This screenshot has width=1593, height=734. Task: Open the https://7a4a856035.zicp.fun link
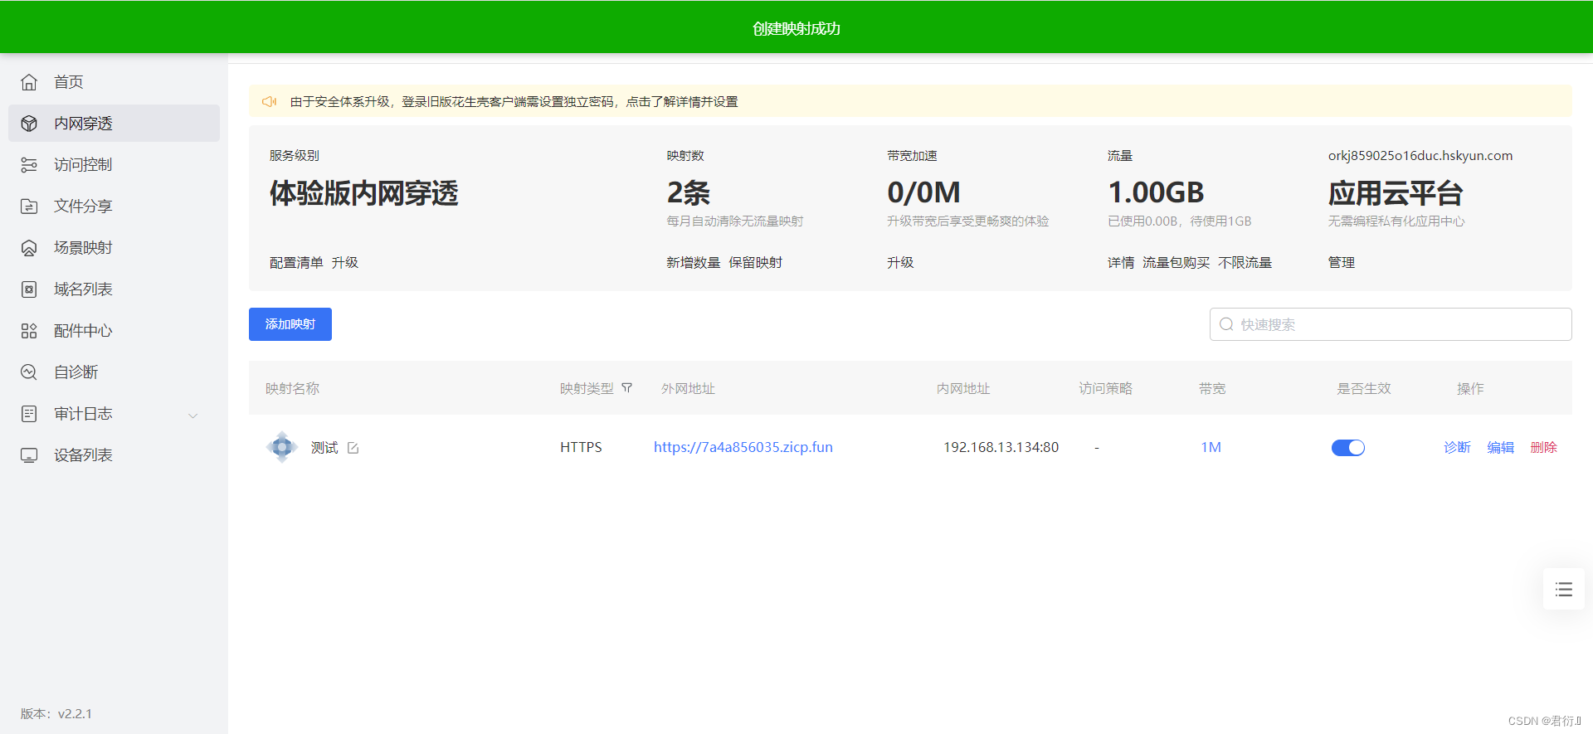tap(743, 447)
